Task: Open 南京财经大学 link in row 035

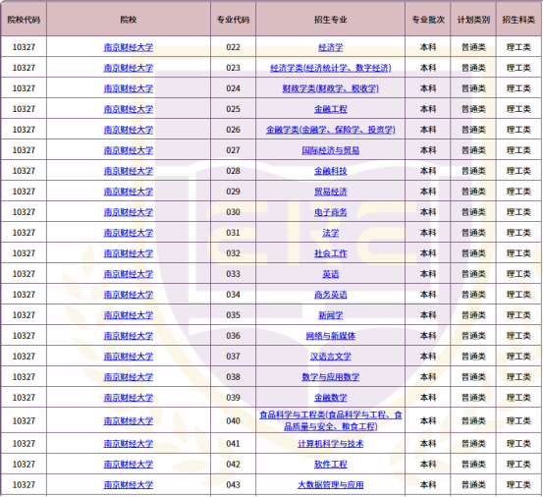Action: [x=128, y=315]
